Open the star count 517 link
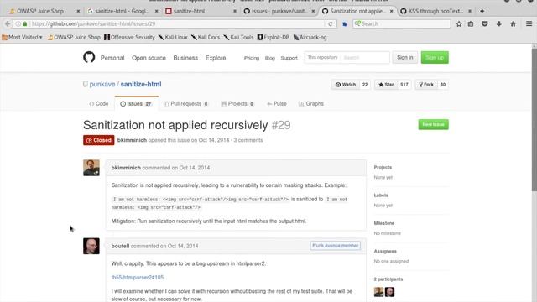The image size is (537, 302). [404, 85]
